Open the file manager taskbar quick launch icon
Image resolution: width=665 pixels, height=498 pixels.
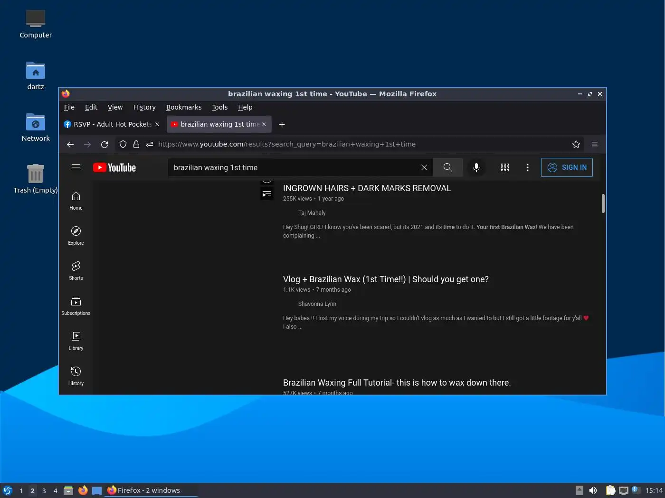click(68, 490)
